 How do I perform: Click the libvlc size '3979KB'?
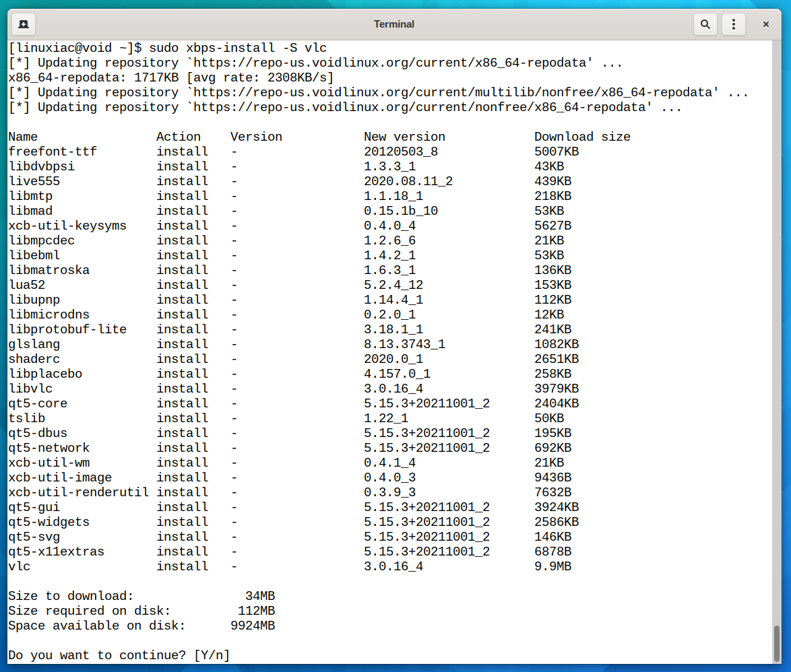point(557,389)
